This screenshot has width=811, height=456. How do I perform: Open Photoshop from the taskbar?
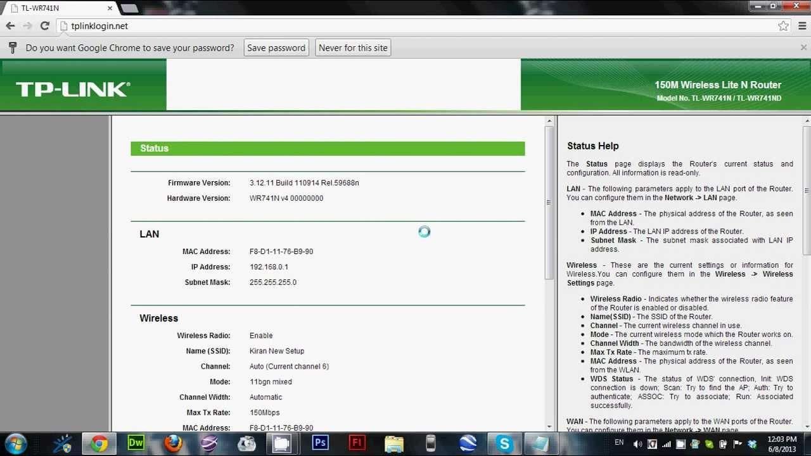(x=320, y=443)
